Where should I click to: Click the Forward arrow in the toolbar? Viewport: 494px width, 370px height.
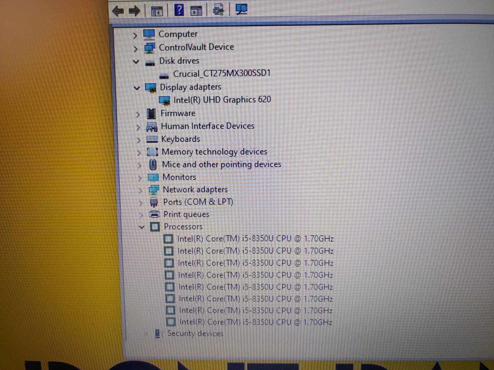(134, 11)
